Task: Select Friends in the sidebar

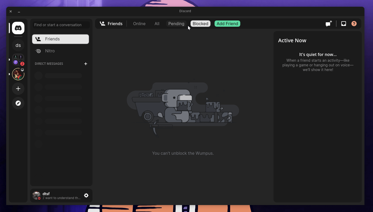Action: click(61, 39)
